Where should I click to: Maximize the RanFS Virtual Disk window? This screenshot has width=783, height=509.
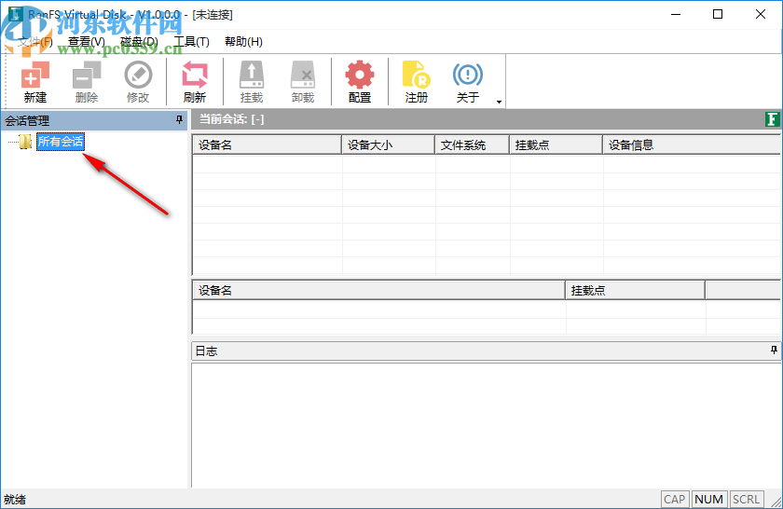pos(718,14)
